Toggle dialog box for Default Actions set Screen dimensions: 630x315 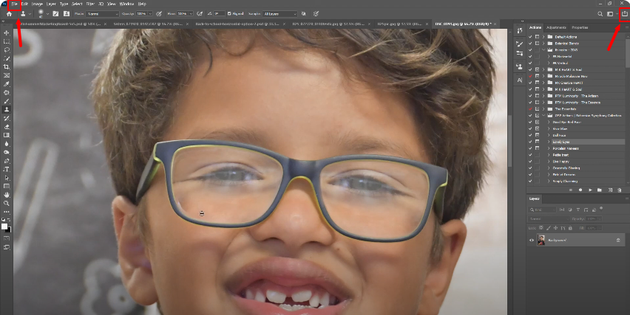point(537,37)
